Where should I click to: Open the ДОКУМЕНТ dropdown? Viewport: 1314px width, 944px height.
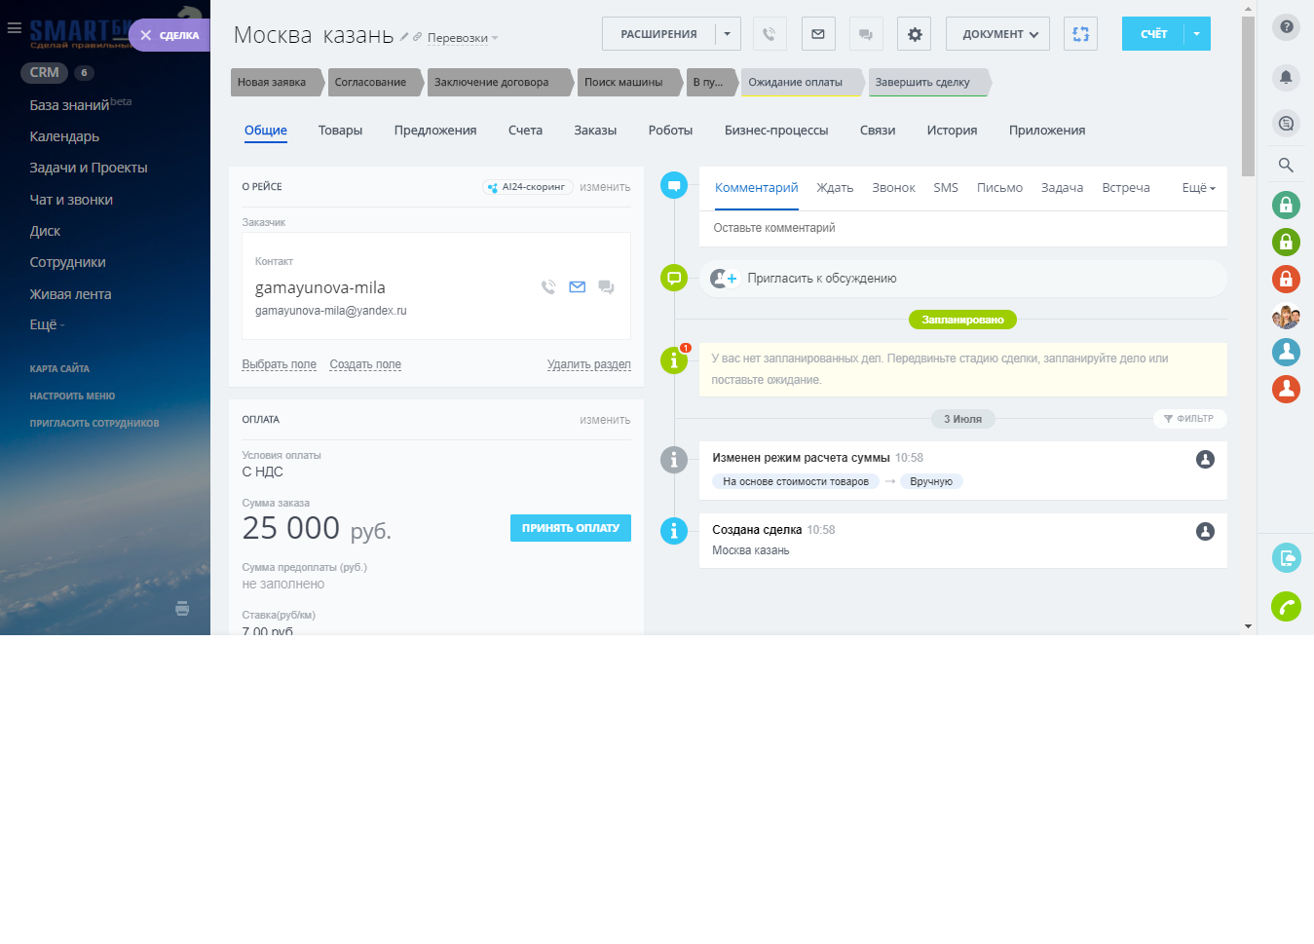pyautogui.click(x=997, y=34)
